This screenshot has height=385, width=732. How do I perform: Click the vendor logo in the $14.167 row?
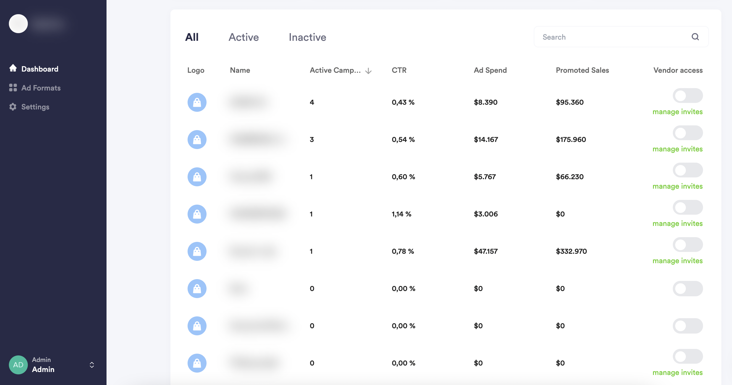click(x=197, y=140)
